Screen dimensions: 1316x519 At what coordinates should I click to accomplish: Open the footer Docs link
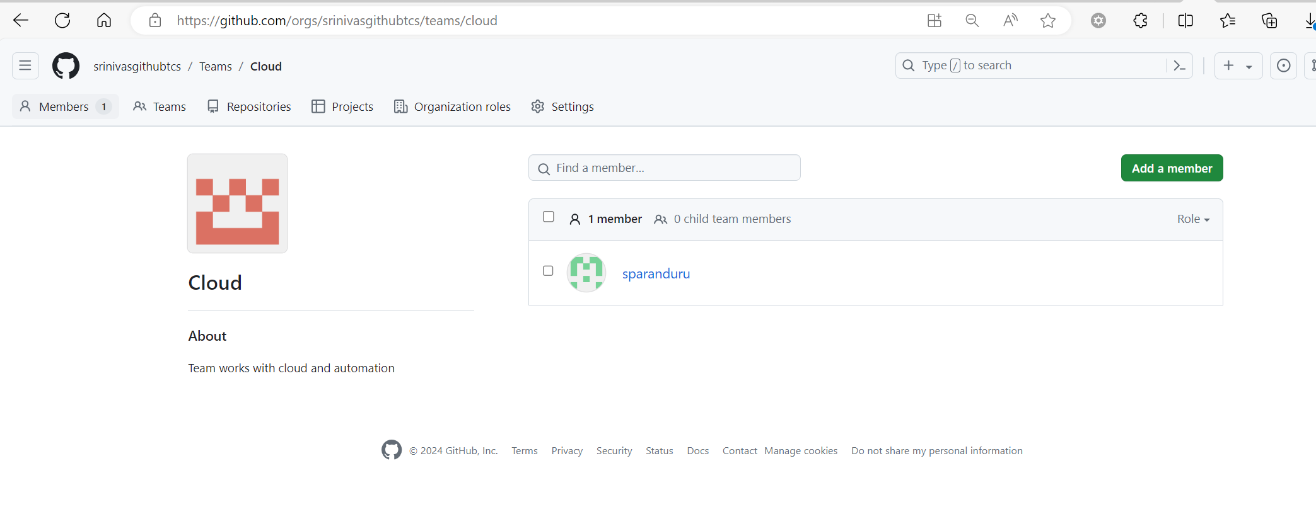click(x=698, y=451)
